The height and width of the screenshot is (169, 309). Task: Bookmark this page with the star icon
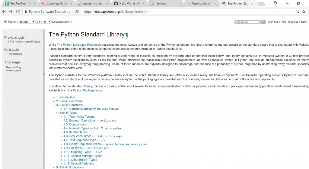[x=304, y=11]
